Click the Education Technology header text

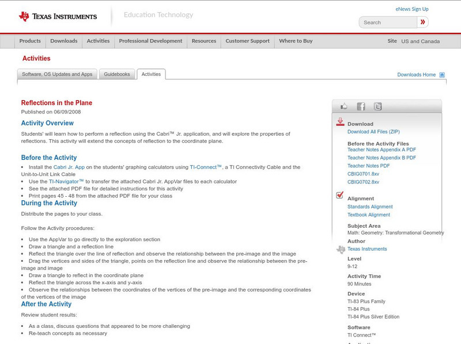(158, 15)
